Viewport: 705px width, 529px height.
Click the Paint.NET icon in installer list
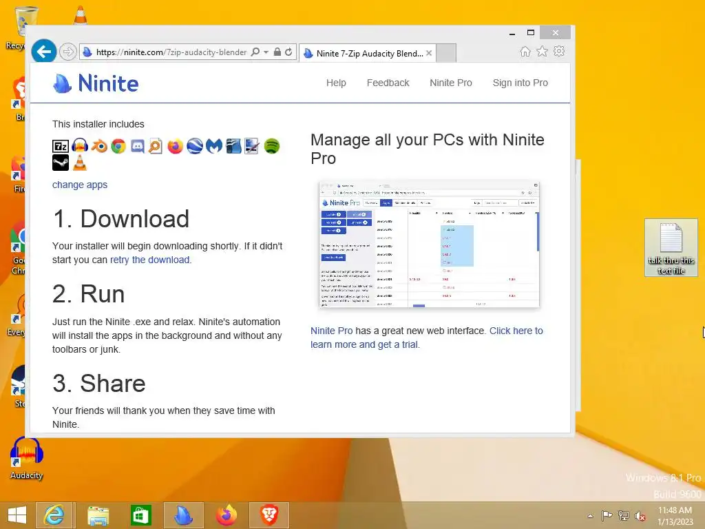[252, 146]
